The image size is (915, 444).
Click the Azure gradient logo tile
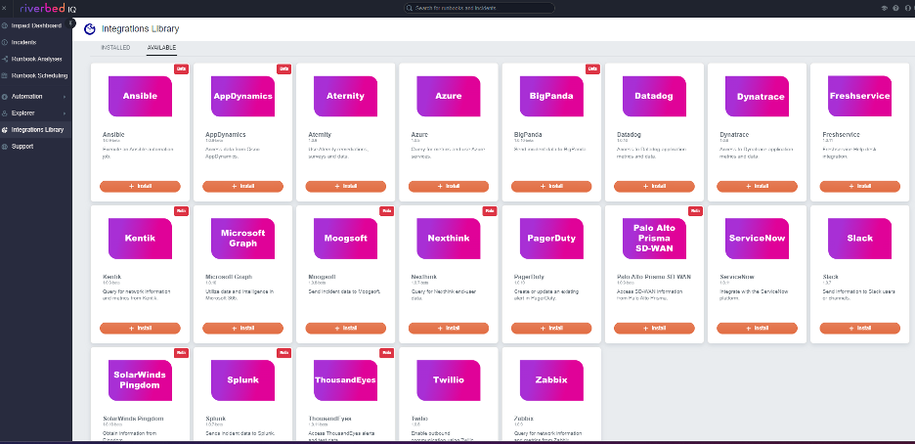tap(448, 96)
